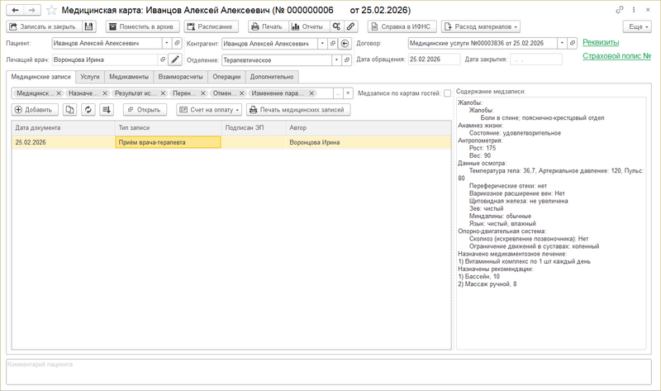Add this card to favorites with star

pyautogui.click(x=51, y=9)
